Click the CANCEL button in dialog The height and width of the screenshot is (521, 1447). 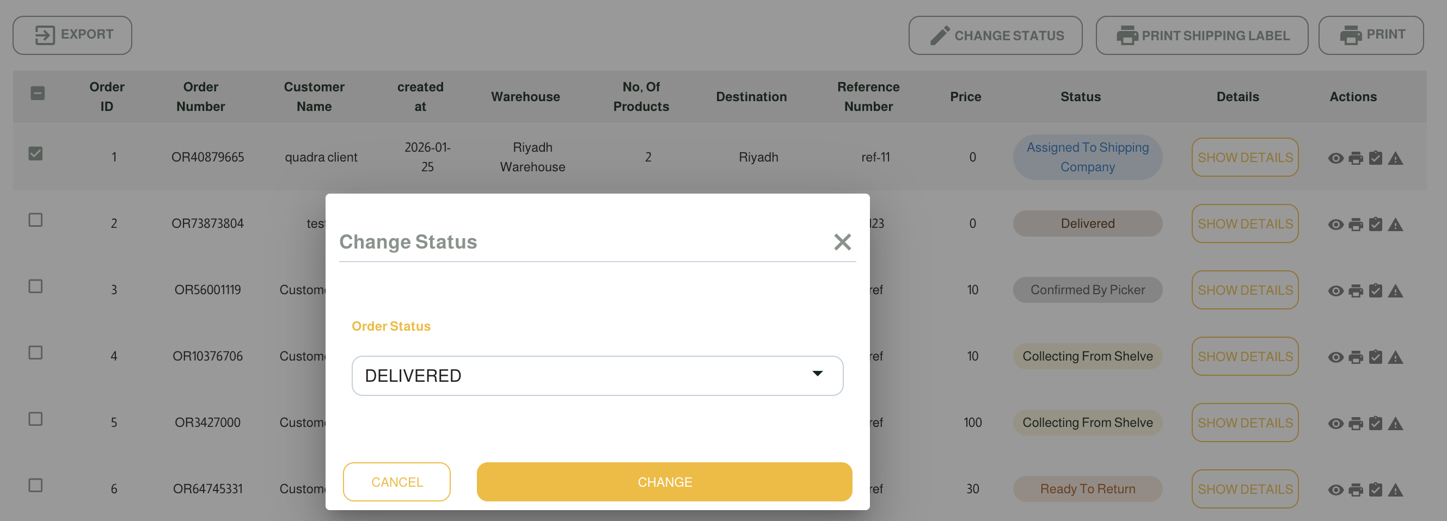396,482
